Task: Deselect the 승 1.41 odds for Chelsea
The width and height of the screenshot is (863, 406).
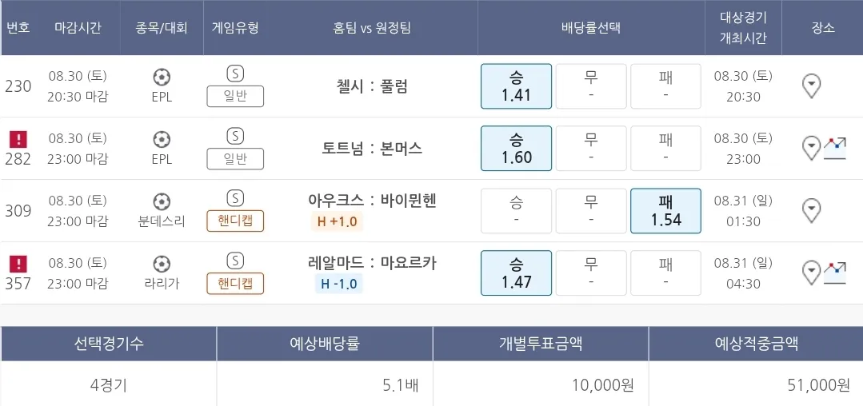Action: pos(516,86)
